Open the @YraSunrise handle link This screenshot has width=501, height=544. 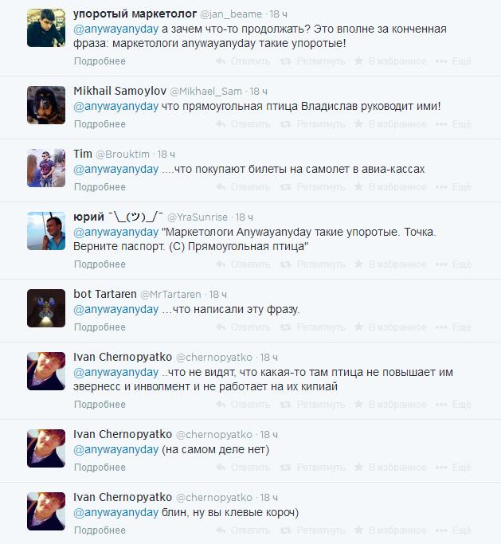(x=198, y=217)
